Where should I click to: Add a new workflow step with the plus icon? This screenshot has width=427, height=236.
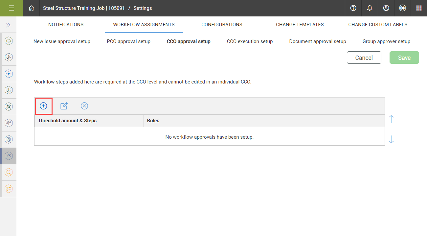(x=43, y=106)
